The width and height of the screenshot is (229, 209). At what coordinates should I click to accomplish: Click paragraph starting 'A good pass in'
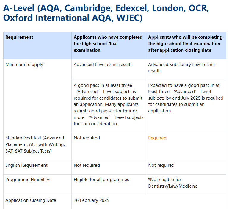click(x=109, y=104)
